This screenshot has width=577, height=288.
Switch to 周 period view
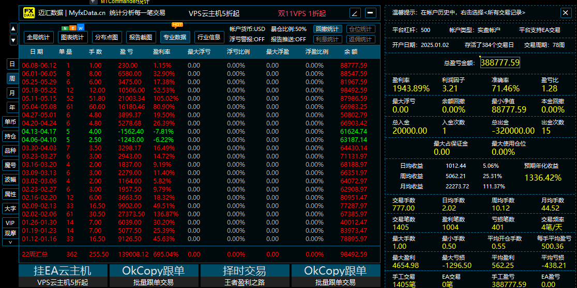(12, 78)
